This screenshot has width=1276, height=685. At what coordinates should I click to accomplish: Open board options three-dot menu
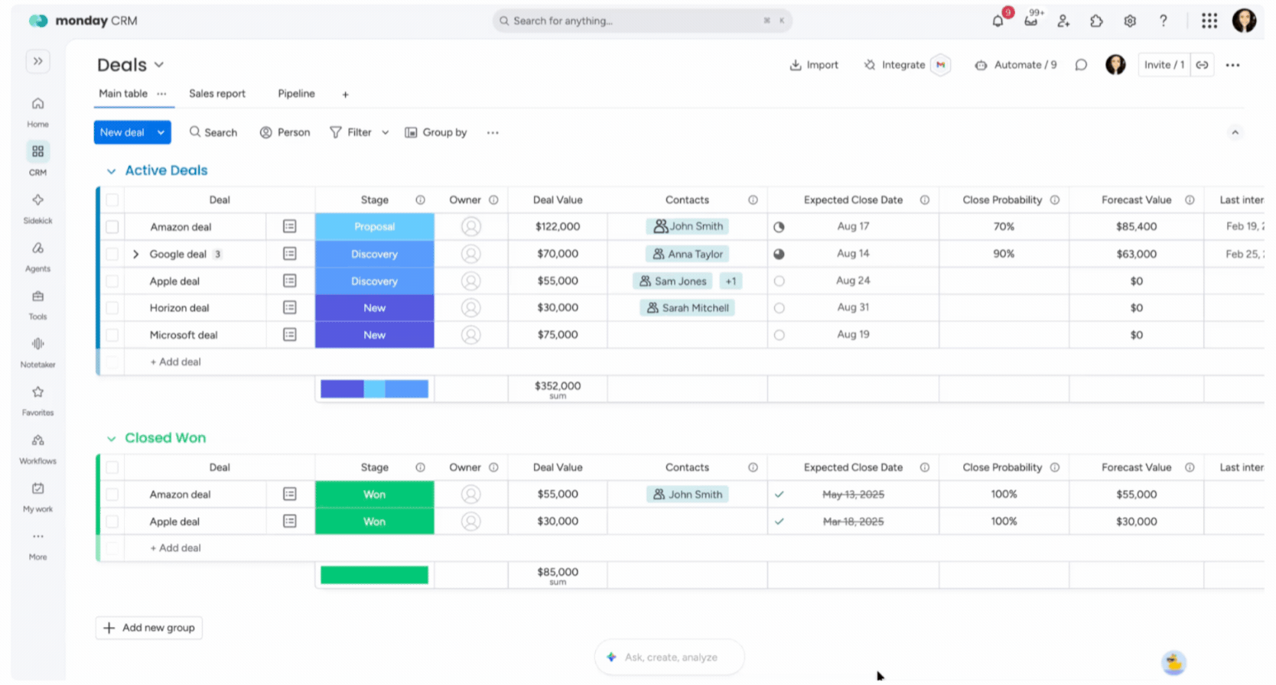click(1232, 65)
